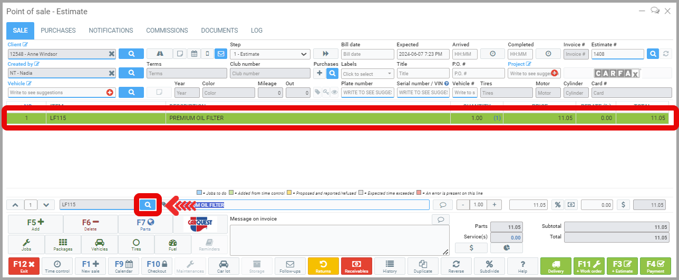Click the Carfax logo button
679x280 pixels.
pos(617,73)
